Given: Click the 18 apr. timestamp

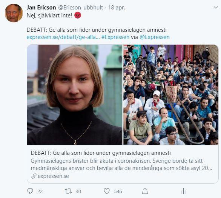Looking at the screenshot, I should coord(117,8).
